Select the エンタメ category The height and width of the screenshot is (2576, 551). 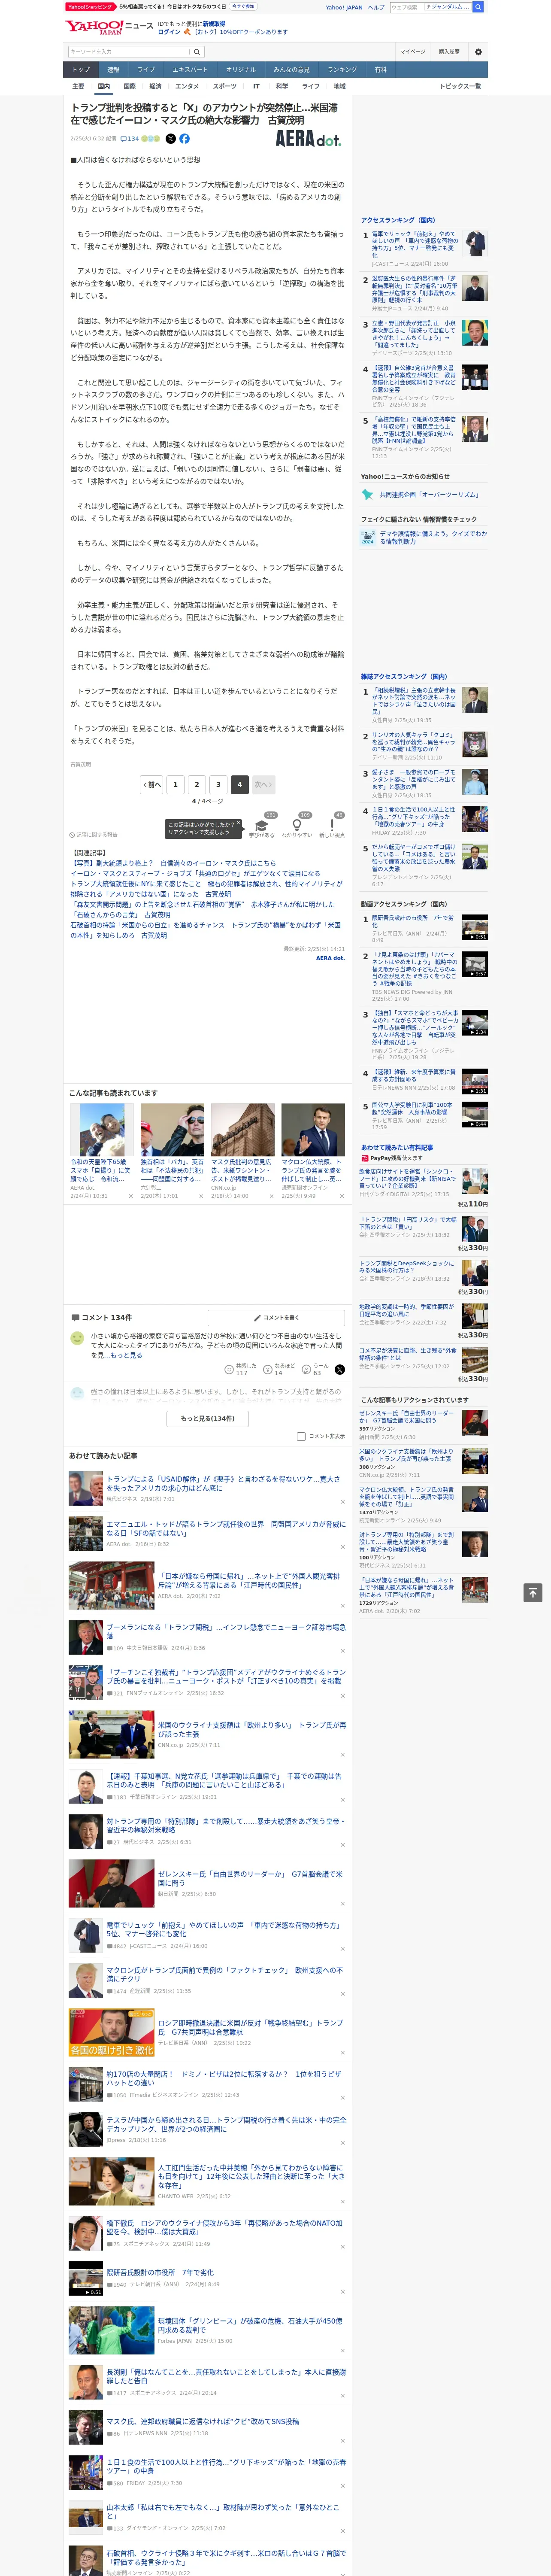187,86
